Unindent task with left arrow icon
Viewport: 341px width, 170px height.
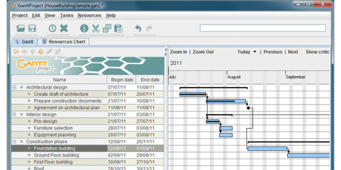tap(16, 52)
